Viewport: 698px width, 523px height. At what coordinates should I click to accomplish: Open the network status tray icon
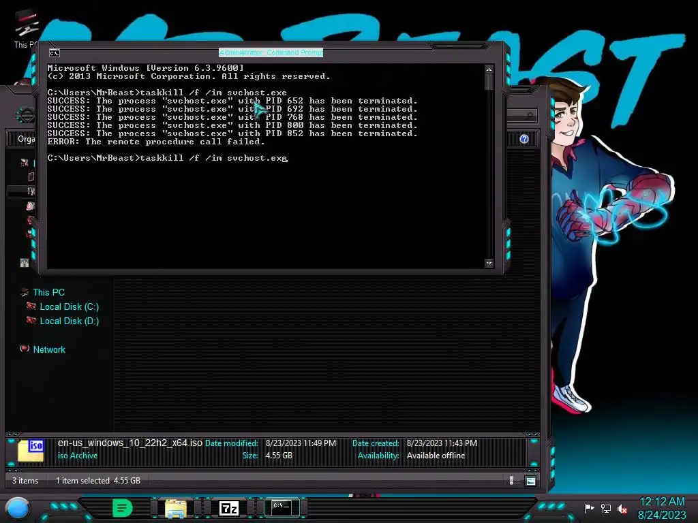pos(606,508)
